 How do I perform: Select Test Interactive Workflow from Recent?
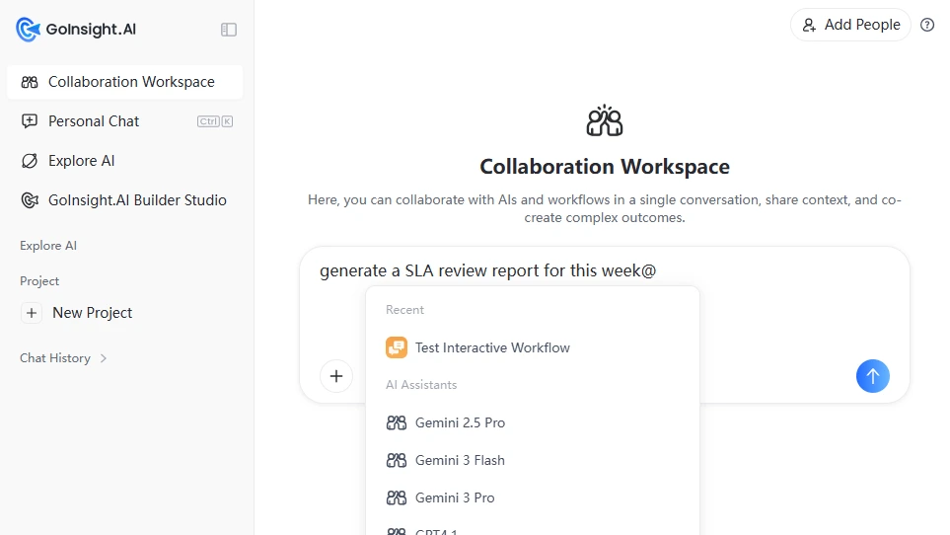[x=533, y=347]
